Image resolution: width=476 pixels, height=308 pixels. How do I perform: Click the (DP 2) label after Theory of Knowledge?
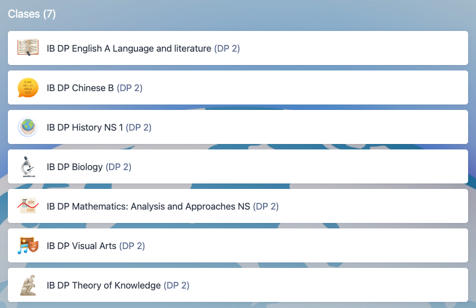point(177,286)
